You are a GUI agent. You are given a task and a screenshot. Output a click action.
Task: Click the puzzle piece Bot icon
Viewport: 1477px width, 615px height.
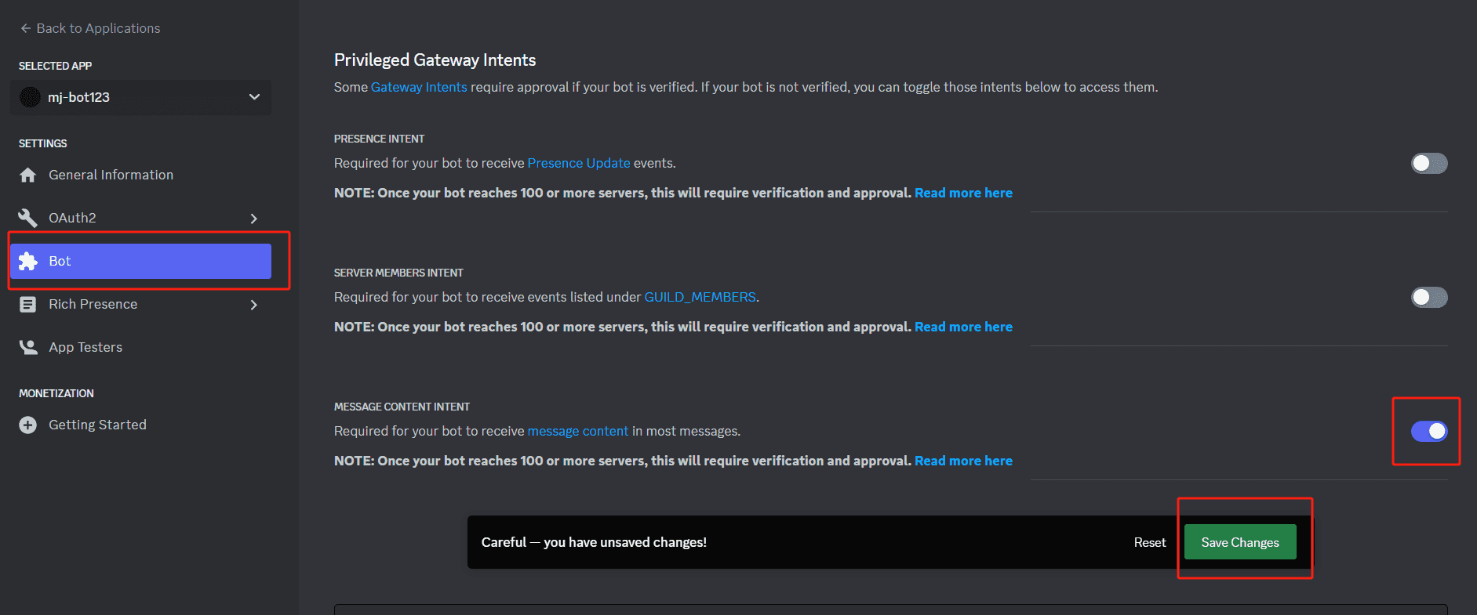28,261
